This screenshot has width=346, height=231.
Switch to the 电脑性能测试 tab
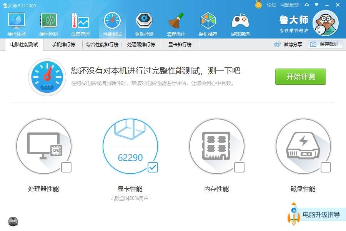24,44
